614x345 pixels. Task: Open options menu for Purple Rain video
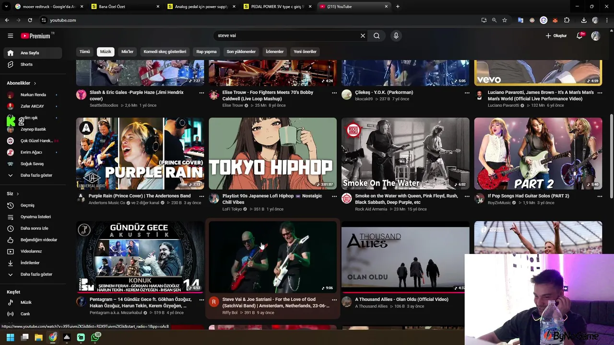click(201, 196)
